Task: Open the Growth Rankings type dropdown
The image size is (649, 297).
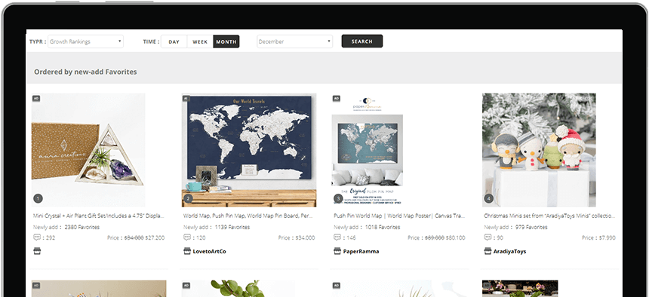Action: [x=86, y=41]
